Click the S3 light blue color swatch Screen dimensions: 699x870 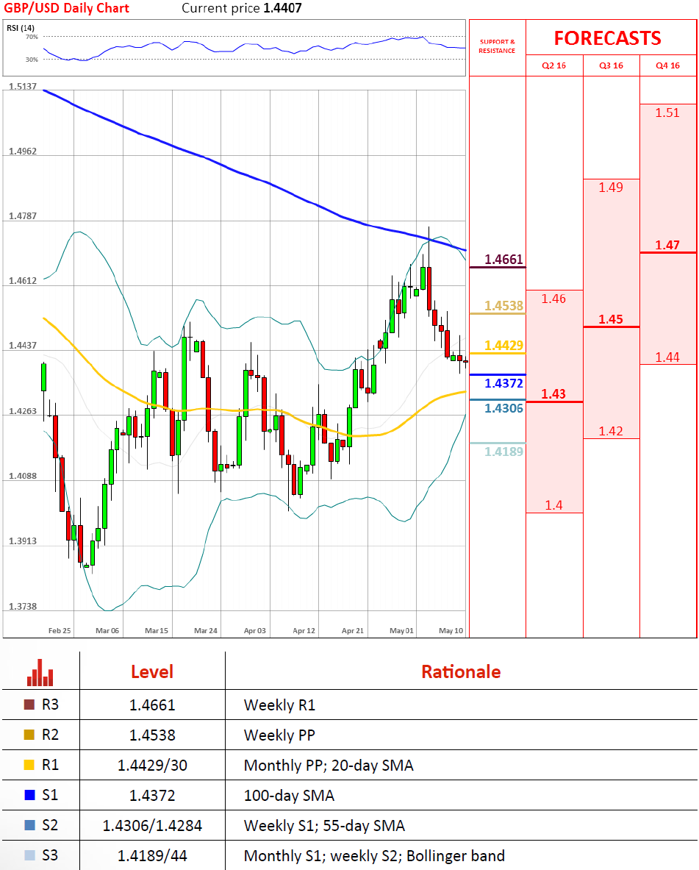[x=29, y=855]
